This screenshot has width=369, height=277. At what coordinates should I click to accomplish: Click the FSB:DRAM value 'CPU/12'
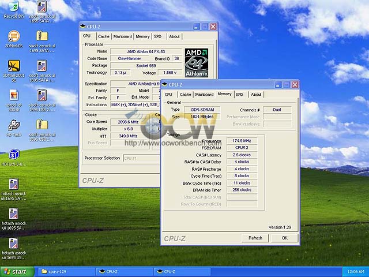point(242,148)
